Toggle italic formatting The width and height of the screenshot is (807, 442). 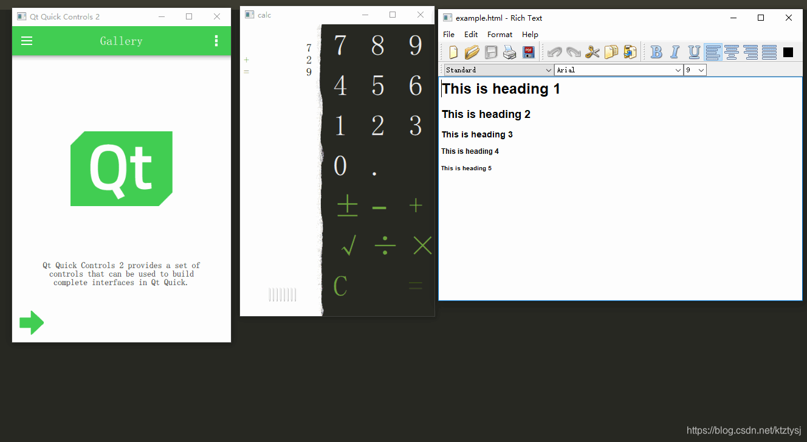click(675, 52)
